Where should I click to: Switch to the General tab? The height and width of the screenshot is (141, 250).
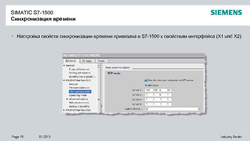tap(71, 61)
